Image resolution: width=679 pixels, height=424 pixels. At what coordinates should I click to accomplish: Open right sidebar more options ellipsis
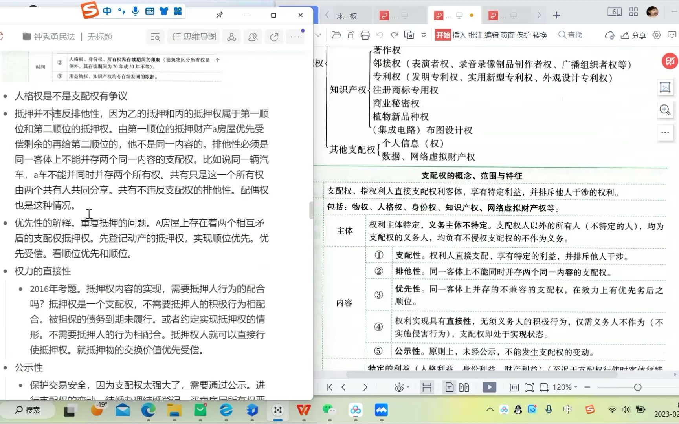(665, 132)
